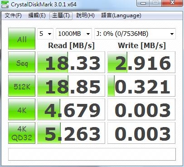
Task: Open the 說明(H) menu
Action: click(85, 15)
